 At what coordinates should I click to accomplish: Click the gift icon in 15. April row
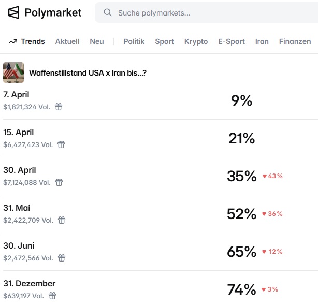61,144
